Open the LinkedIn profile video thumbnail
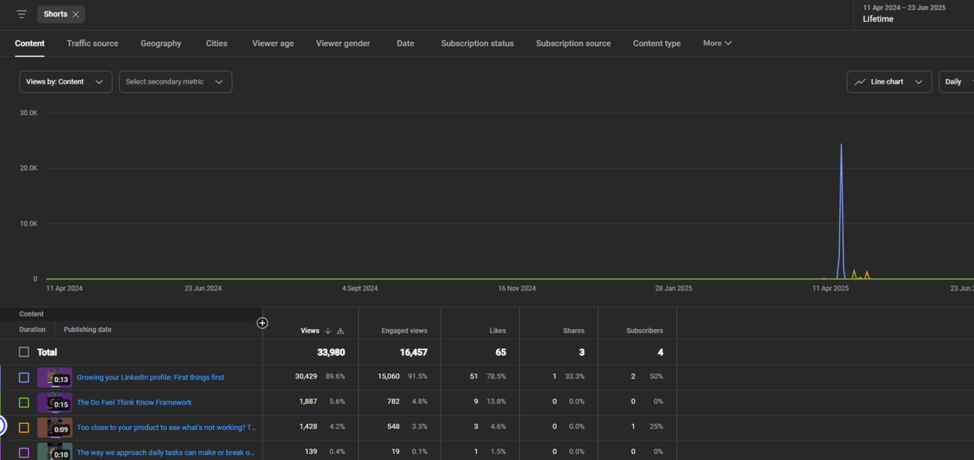 tap(54, 377)
